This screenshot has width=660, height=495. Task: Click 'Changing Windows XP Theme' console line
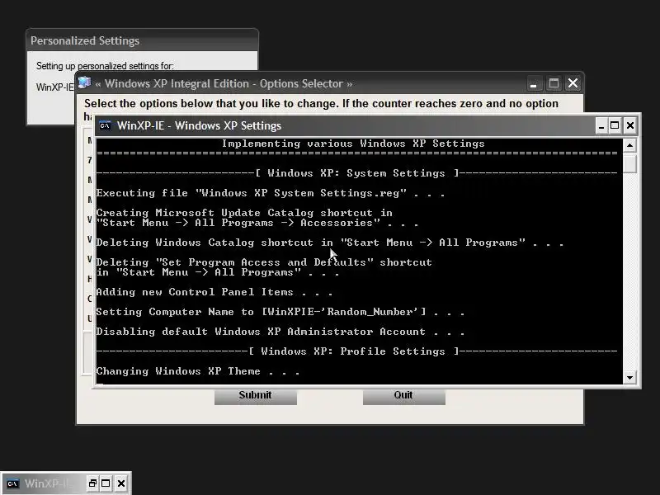click(197, 371)
